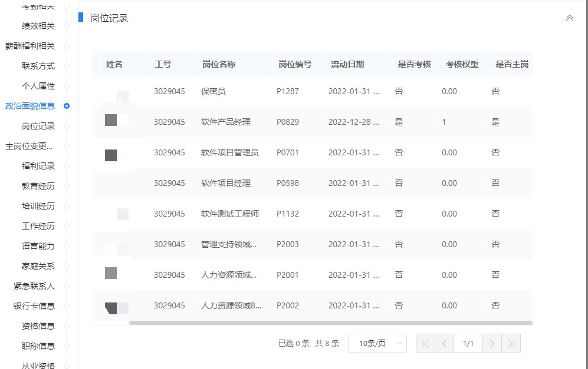Open the avatar thumbnail in the 保密员 row
588x369 pixels.
[122, 94]
